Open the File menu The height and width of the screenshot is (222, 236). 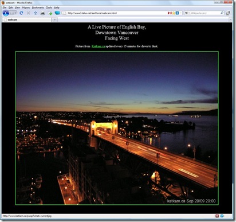[x=5, y=7]
